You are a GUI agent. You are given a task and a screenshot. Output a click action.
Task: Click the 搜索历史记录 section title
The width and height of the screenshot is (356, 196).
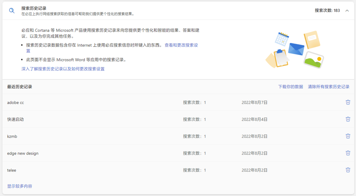tap(34, 8)
